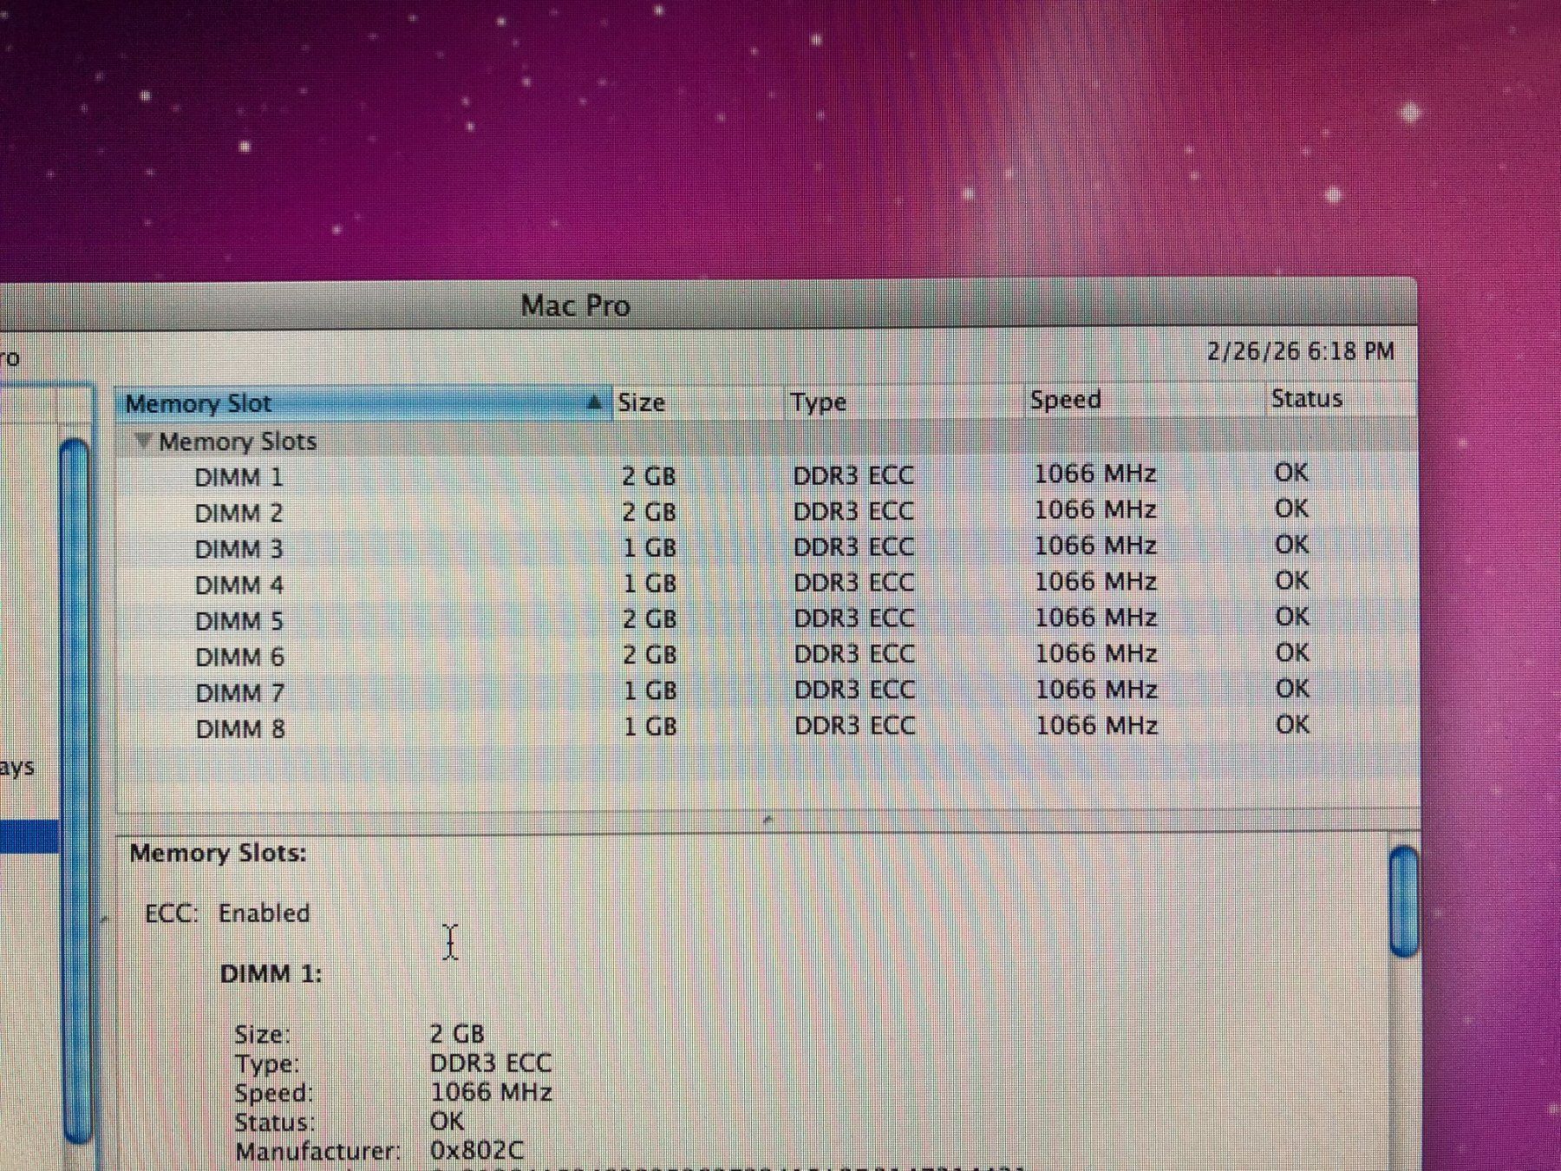Click the ECC: Enabled line

227,913
